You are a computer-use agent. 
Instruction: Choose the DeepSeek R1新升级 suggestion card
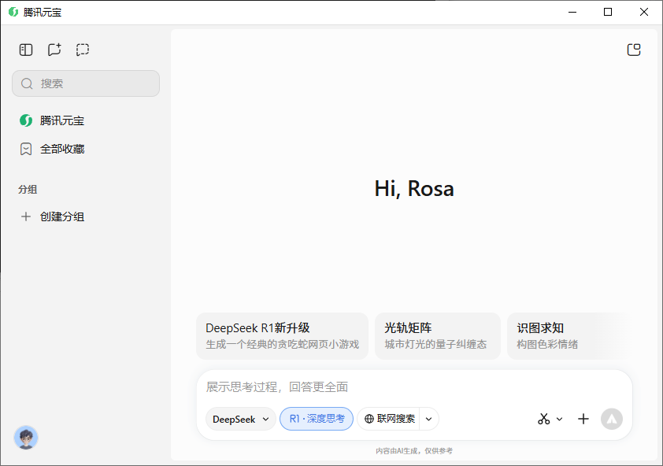(x=282, y=336)
